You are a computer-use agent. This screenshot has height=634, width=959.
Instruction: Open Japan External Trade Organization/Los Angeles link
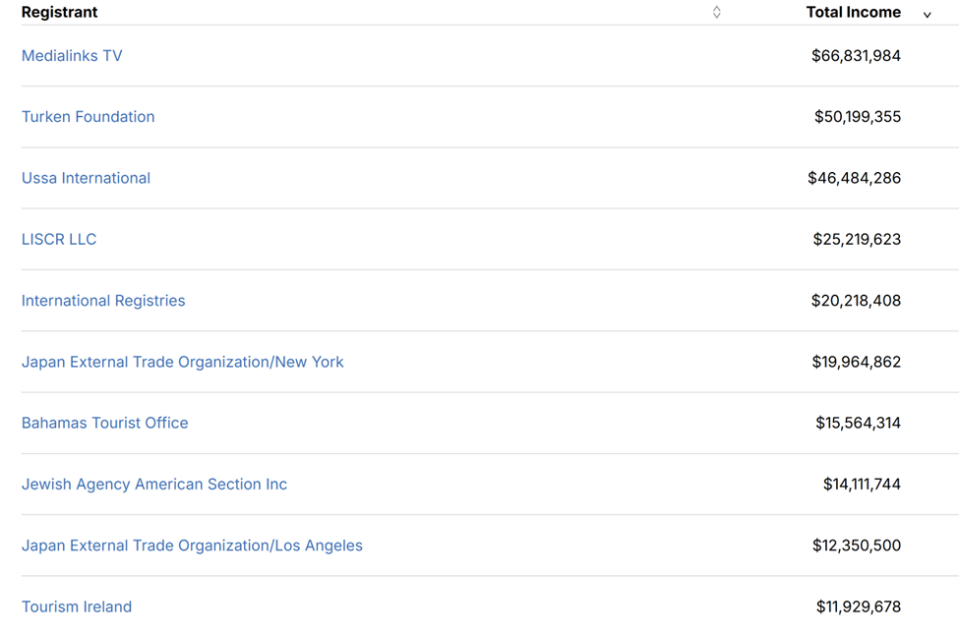coord(192,546)
